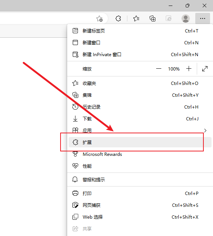Image resolution: width=213 pixels, height=236 pixels.
Task: Open the Favorites star list toolbar icon
Action: pos(136,18)
